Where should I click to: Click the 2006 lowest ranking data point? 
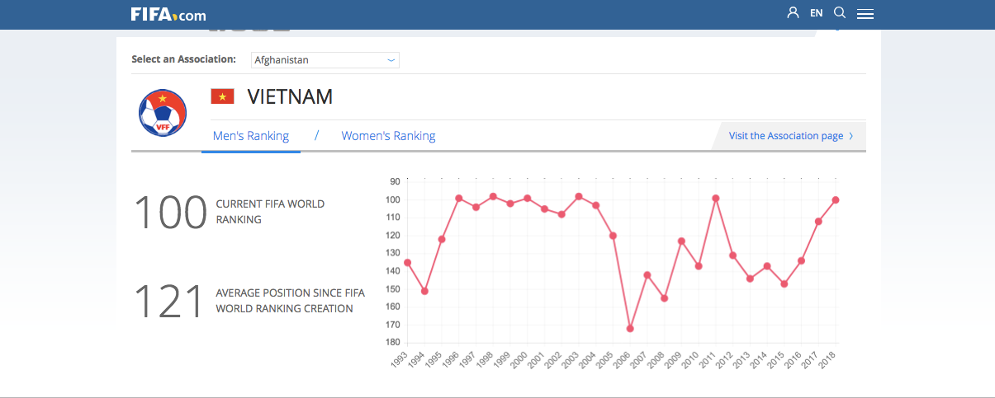630,328
